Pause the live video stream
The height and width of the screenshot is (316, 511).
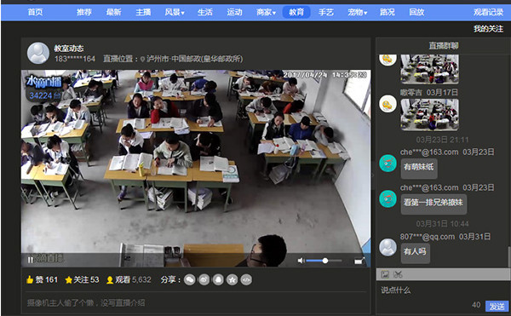click(x=30, y=260)
